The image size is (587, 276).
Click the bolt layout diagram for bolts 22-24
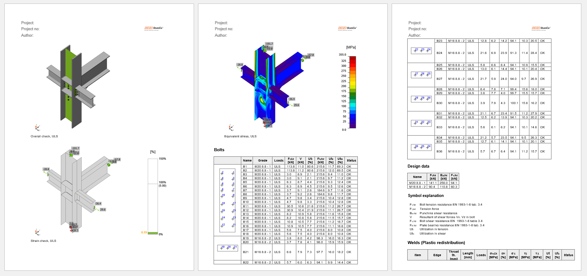coord(422,51)
